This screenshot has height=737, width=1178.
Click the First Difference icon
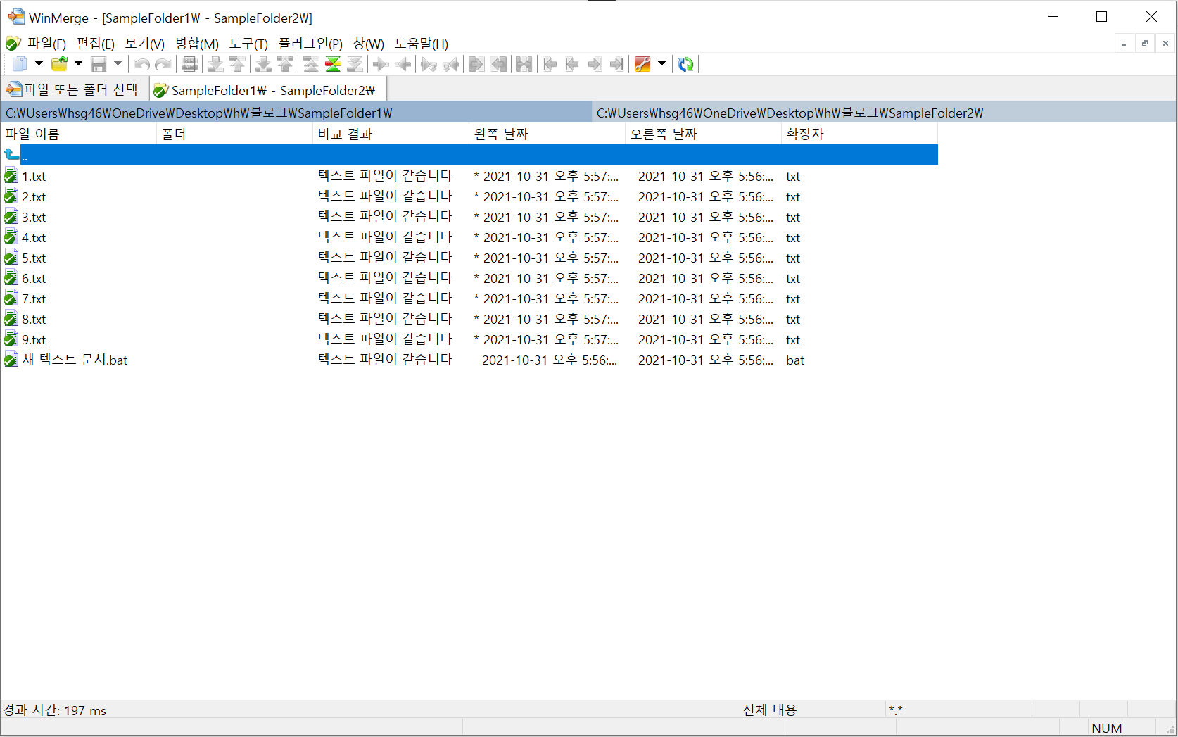[311, 64]
